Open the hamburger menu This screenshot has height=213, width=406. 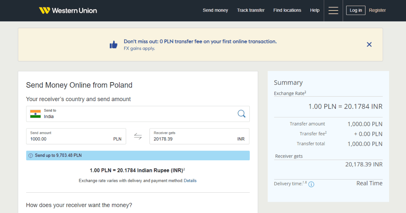333,10
